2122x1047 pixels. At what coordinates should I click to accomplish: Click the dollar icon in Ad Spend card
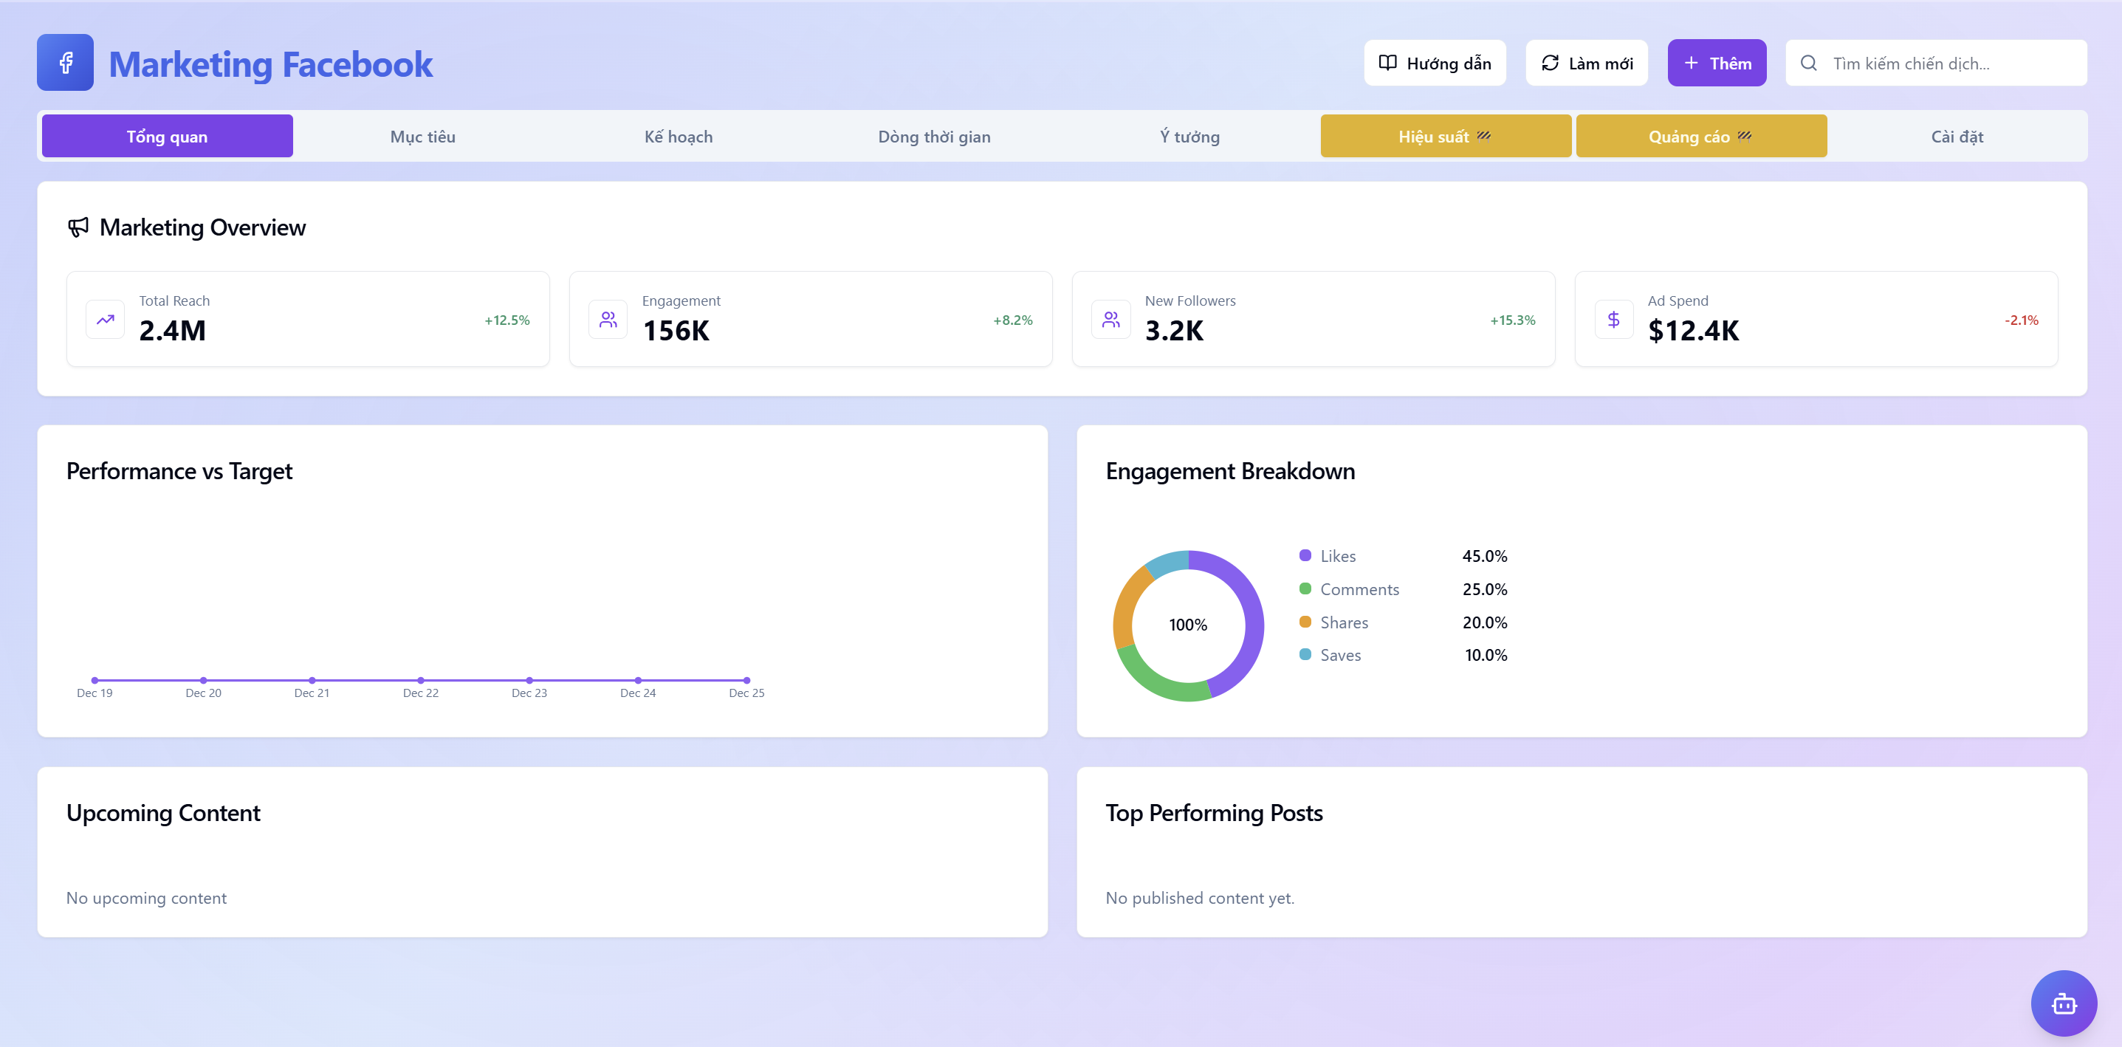point(1614,320)
